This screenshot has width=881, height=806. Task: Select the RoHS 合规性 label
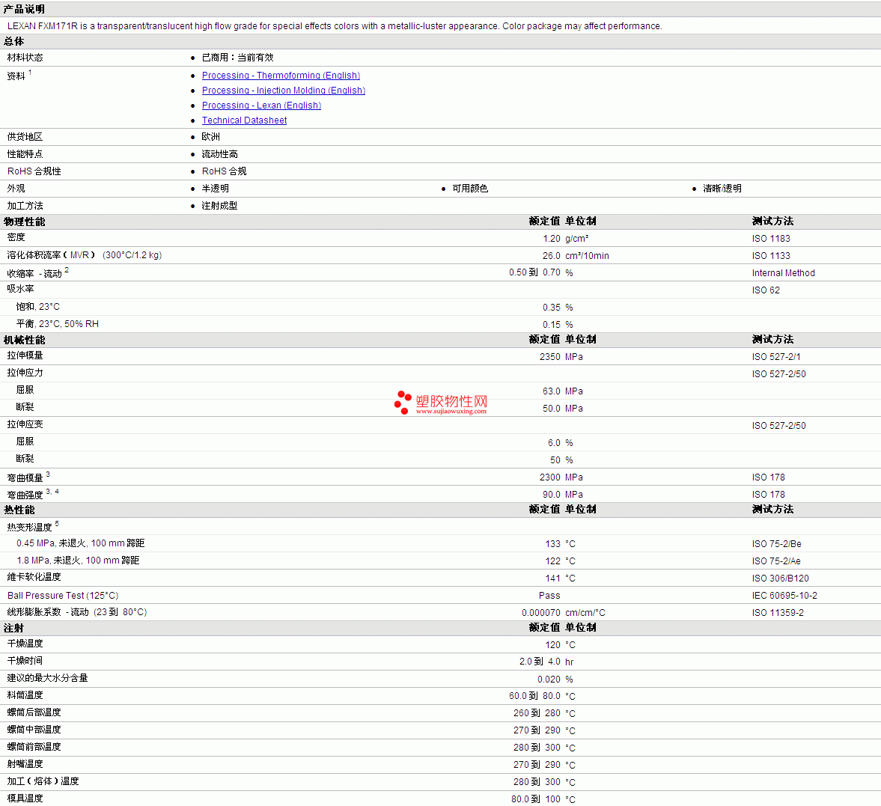[34, 171]
